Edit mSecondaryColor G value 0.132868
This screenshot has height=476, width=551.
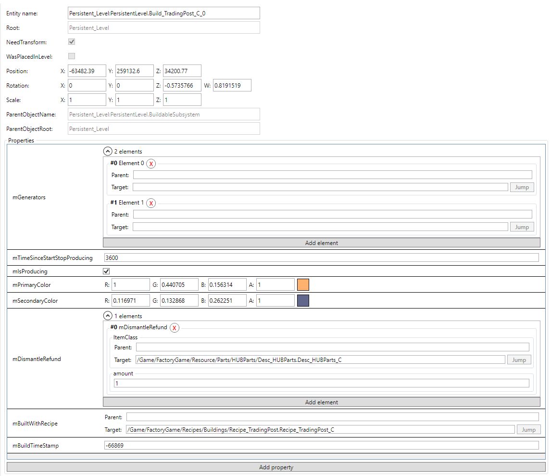(x=179, y=300)
